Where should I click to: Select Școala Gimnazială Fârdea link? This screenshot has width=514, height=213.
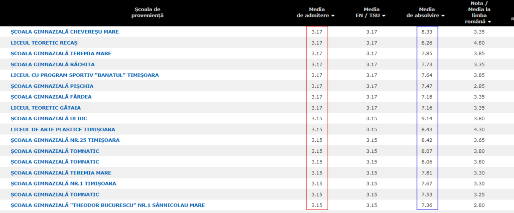pos(51,97)
